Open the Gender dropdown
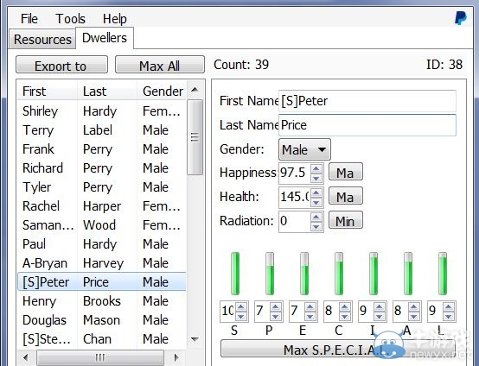Viewport: 479px width, 366px height. click(304, 149)
